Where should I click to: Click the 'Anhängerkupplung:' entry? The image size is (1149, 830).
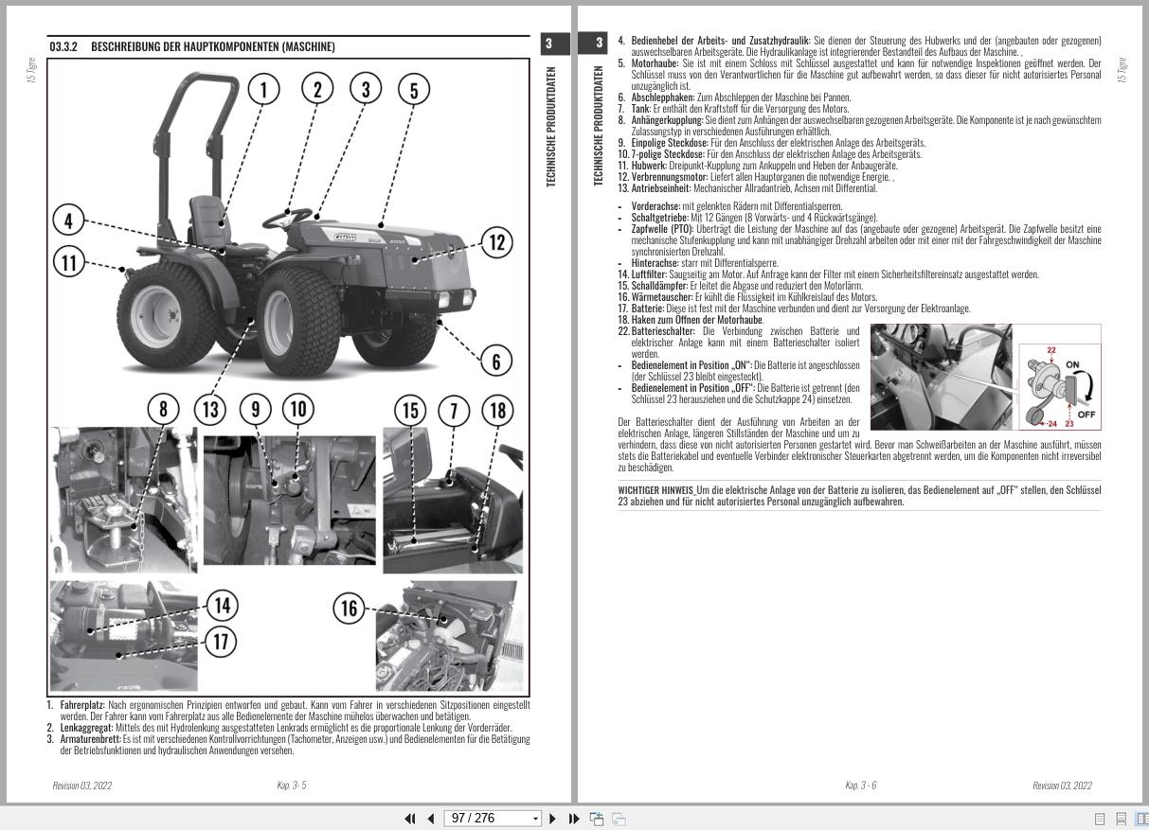[x=859, y=126]
